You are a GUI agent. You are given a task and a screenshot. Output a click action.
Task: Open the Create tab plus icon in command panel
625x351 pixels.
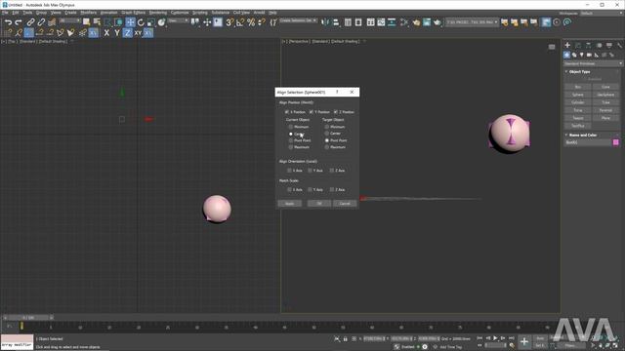pos(567,46)
